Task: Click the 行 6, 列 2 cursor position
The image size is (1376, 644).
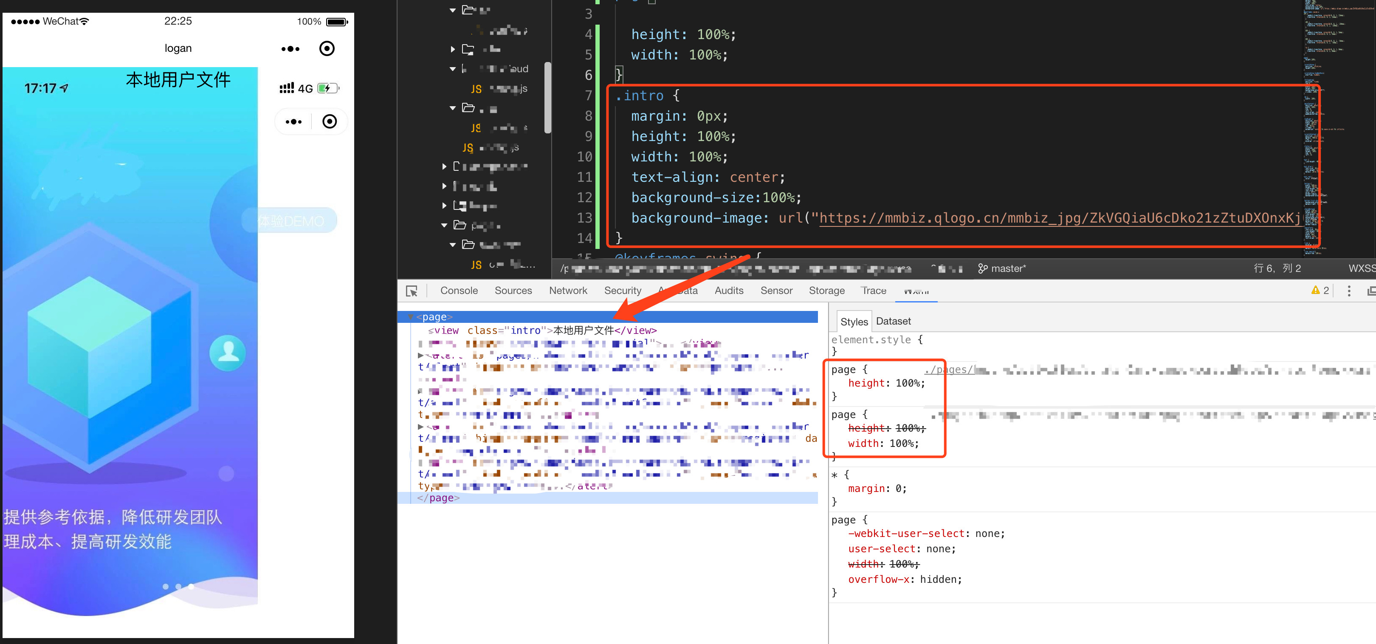Action: (1277, 268)
